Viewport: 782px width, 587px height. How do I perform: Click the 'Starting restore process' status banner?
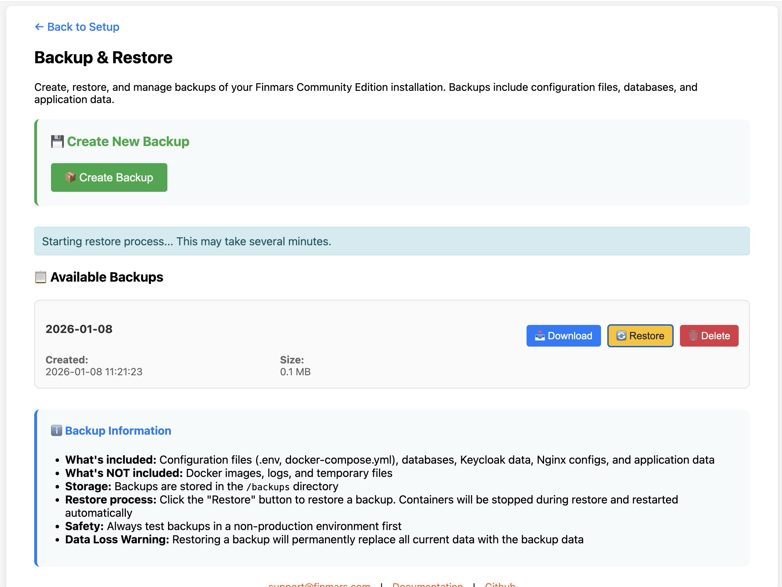(x=391, y=241)
